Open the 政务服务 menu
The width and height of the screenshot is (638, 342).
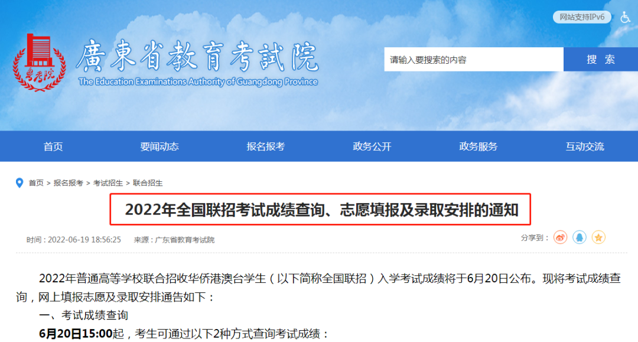(x=479, y=146)
